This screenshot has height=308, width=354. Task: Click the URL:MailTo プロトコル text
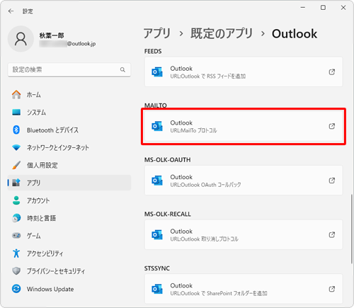point(193,130)
